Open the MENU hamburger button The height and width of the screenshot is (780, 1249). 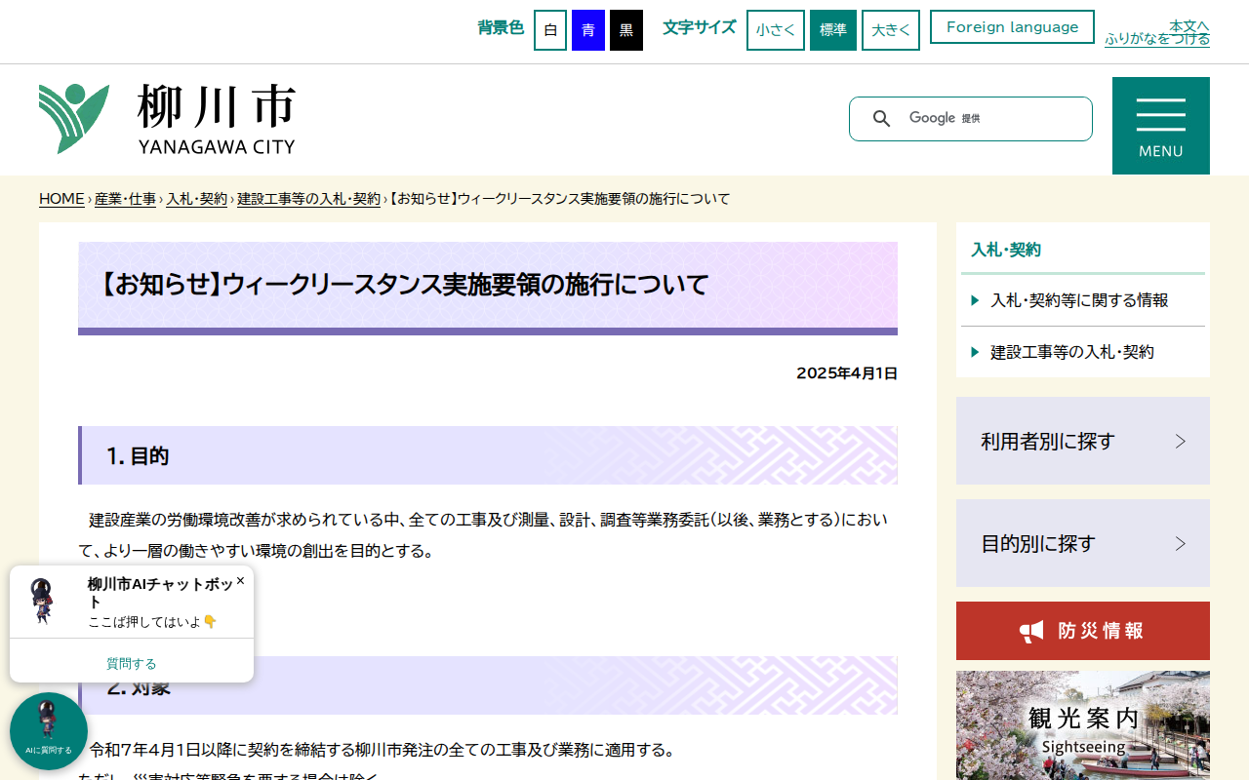[1161, 126]
